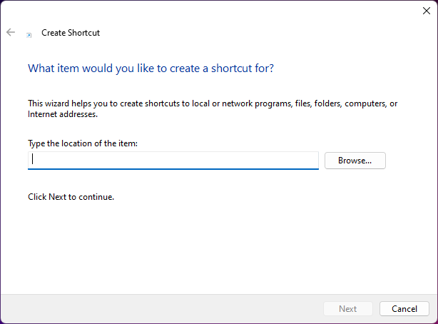Click the 'This wizard helps you' description line
This screenshot has width=438, height=324.
[x=213, y=103]
